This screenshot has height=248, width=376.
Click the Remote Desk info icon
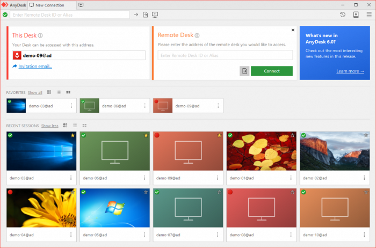pyautogui.click(x=197, y=35)
